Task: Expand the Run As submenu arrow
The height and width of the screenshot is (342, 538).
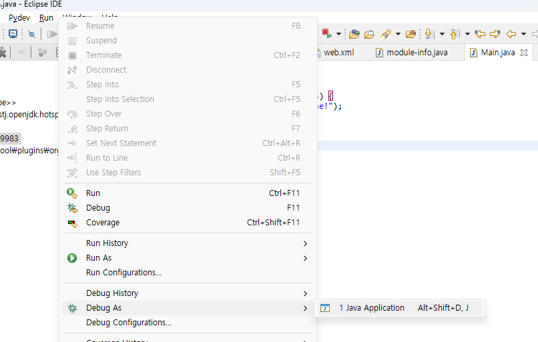Action: click(305, 258)
